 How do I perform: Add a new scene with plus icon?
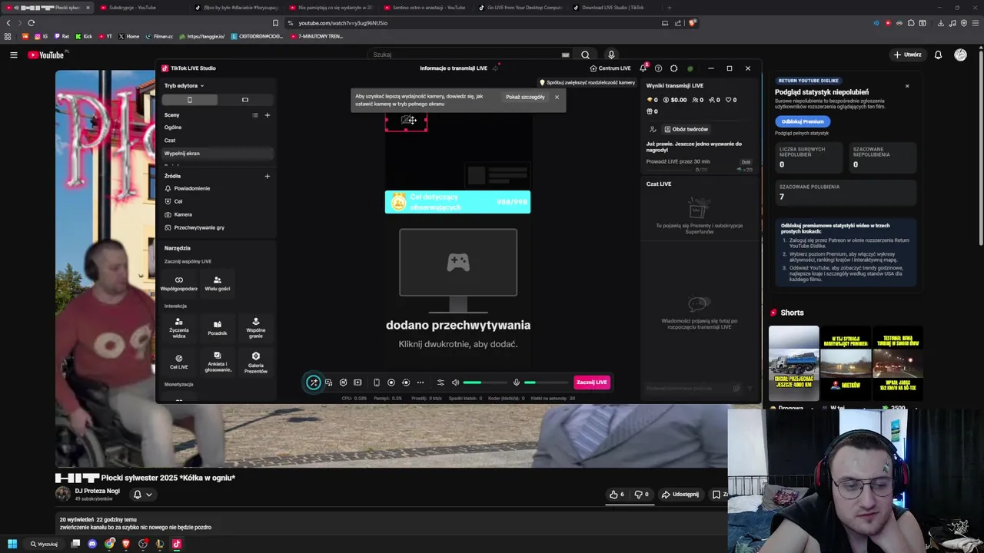pos(268,115)
